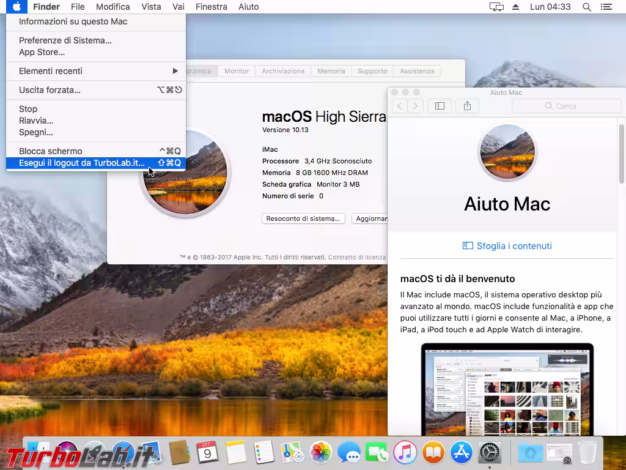Open System Preferences from the Dock
The width and height of the screenshot is (626, 470).
[490, 453]
